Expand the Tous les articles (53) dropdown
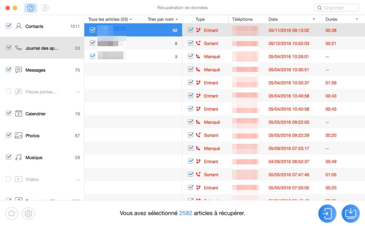Image resolution: width=365 pixels, height=226 pixels. (110, 19)
